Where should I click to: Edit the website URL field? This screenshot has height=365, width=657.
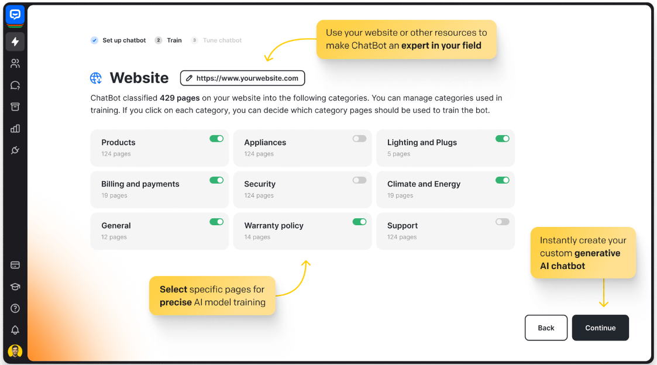point(242,78)
